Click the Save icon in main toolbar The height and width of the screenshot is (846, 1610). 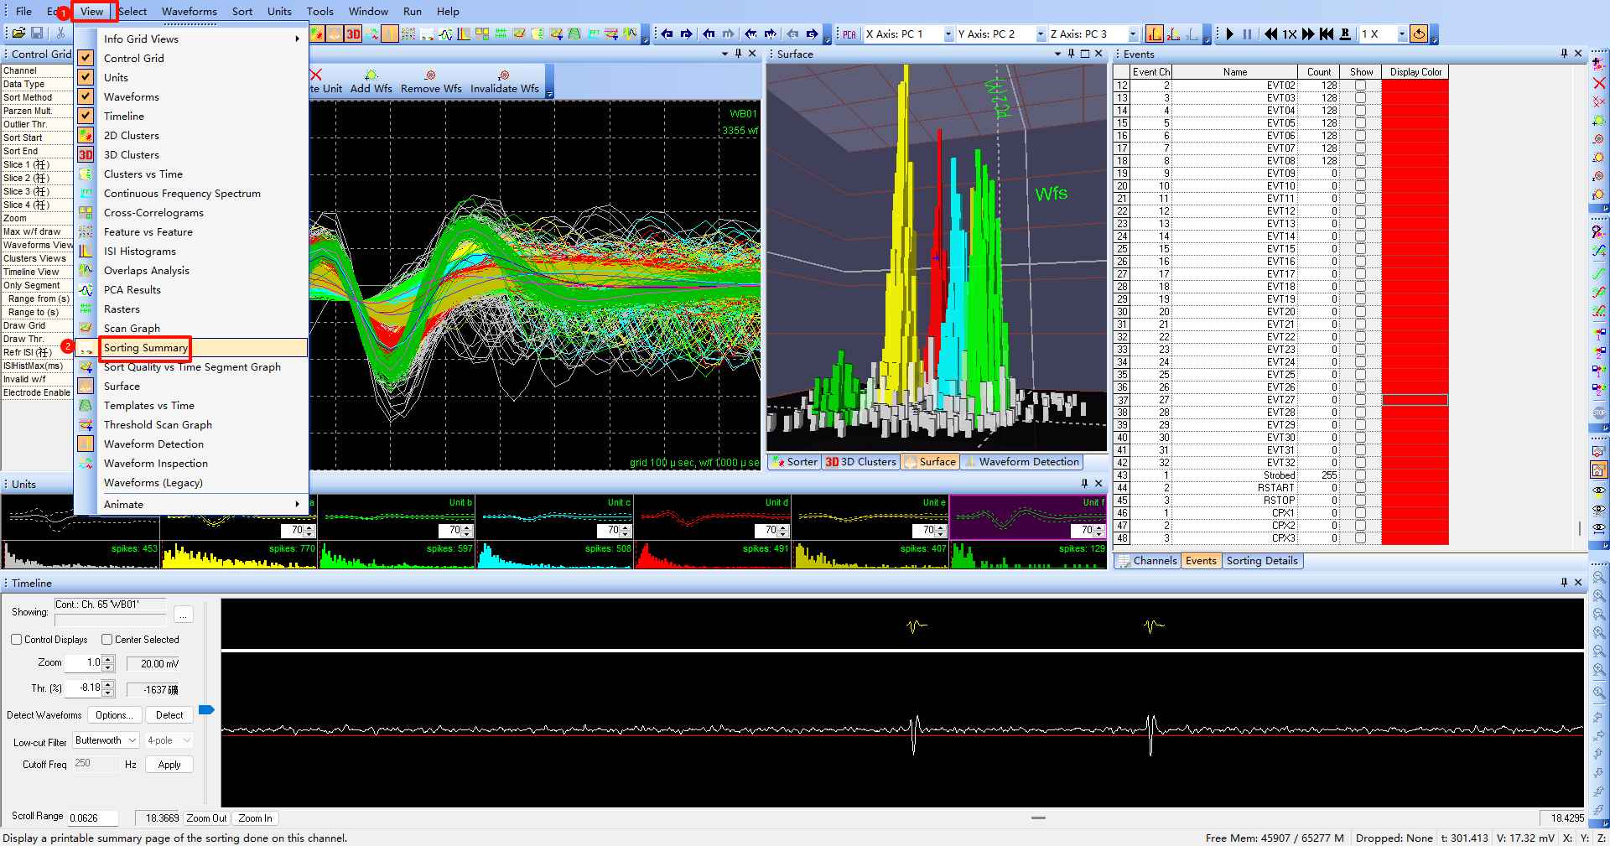coord(37,33)
